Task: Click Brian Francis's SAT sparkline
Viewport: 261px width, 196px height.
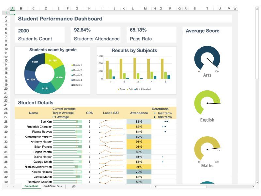Action: coord(111,146)
